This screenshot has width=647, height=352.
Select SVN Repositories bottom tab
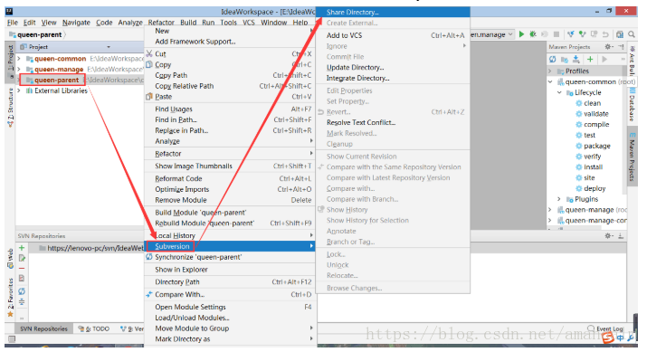(43, 328)
